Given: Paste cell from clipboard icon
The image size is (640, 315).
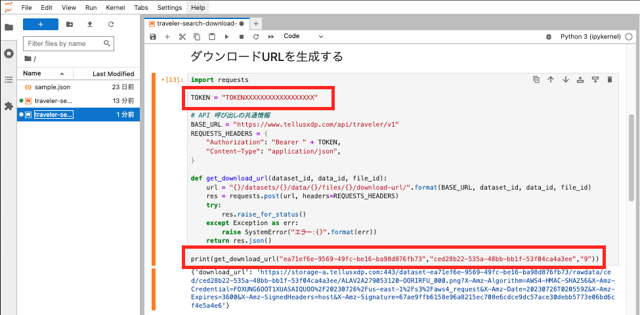Looking at the screenshot, I should (x=212, y=37).
